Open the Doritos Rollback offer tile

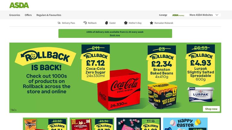(45, 124)
